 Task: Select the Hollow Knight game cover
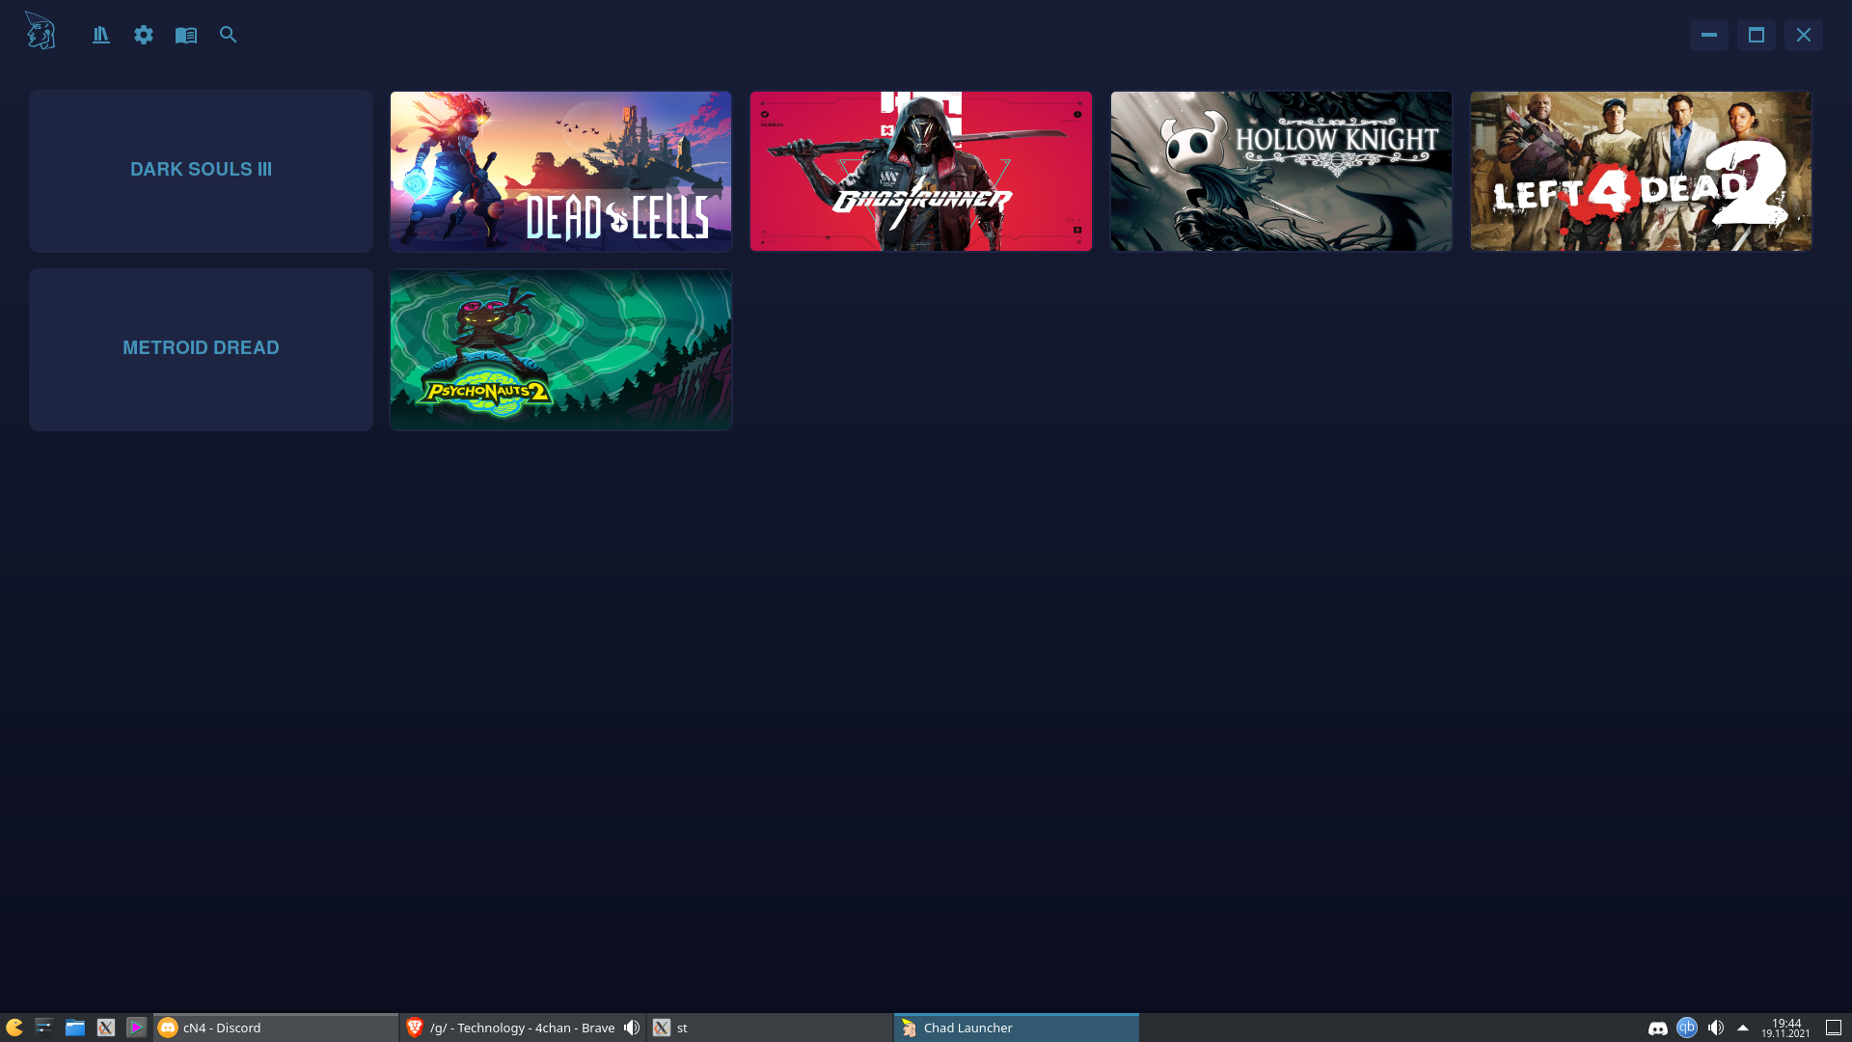pyautogui.click(x=1281, y=171)
